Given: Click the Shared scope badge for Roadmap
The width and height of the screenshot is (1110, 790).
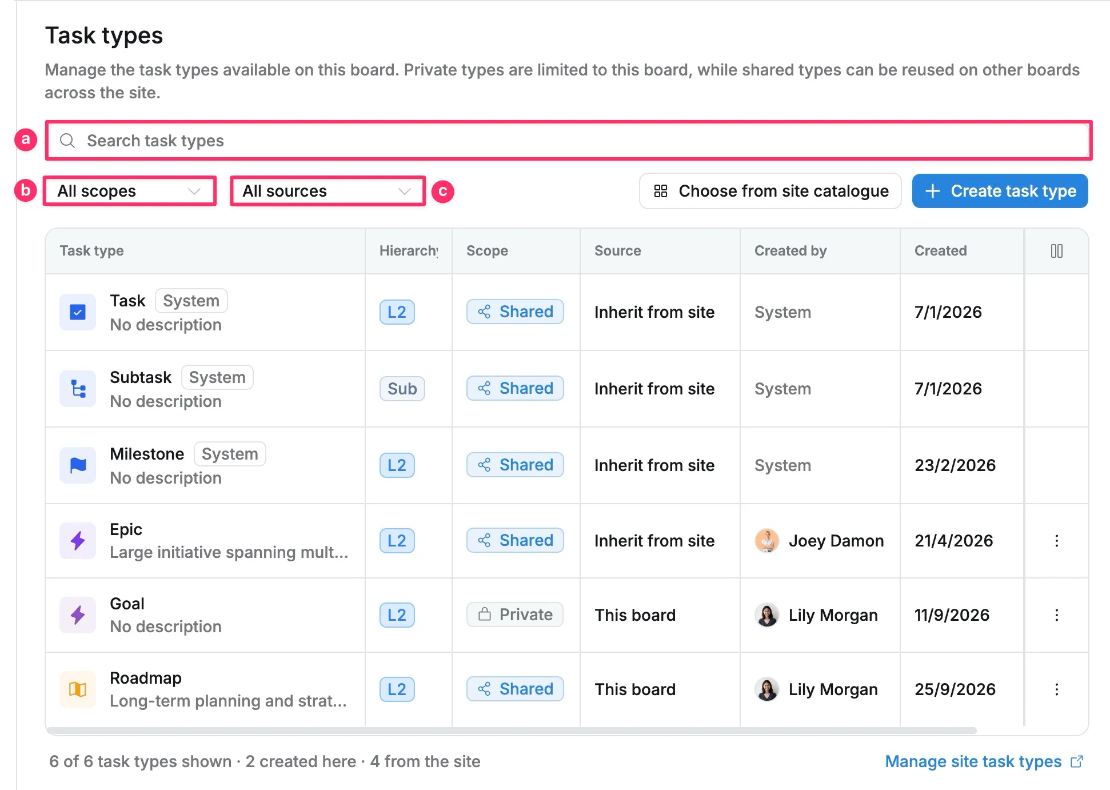Looking at the screenshot, I should click(515, 689).
